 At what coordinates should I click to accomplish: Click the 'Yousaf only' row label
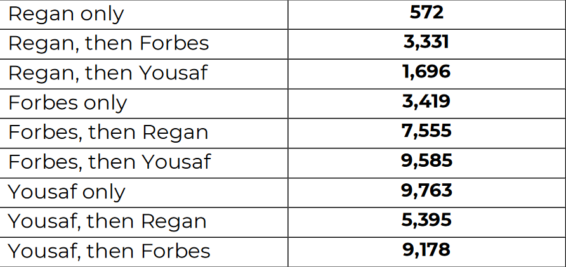coord(67,192)
